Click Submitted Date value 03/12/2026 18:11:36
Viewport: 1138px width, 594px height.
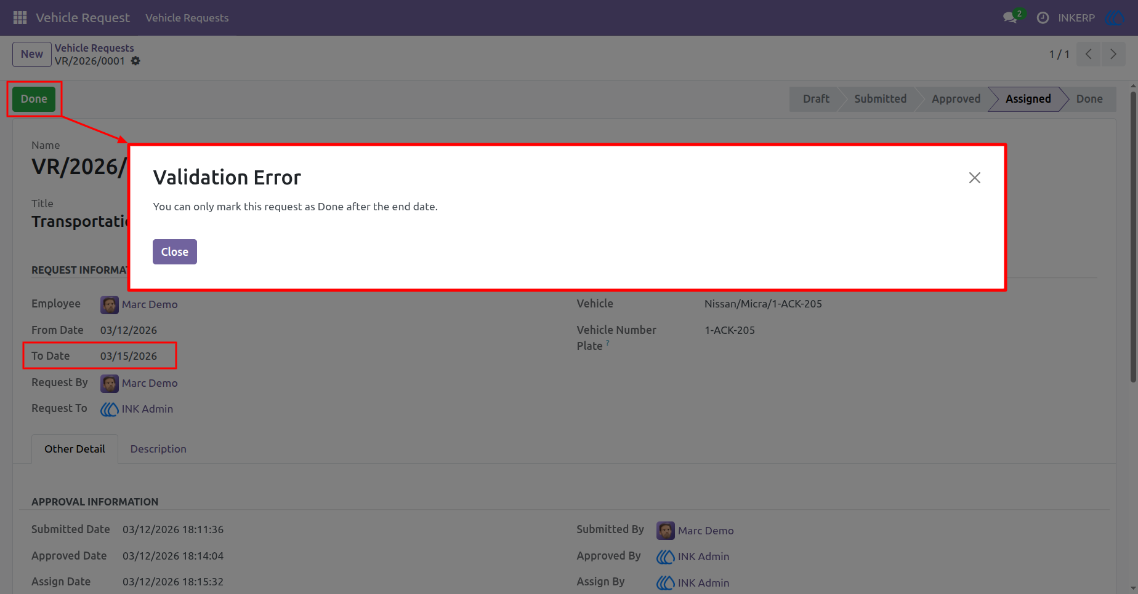(173, 529)
